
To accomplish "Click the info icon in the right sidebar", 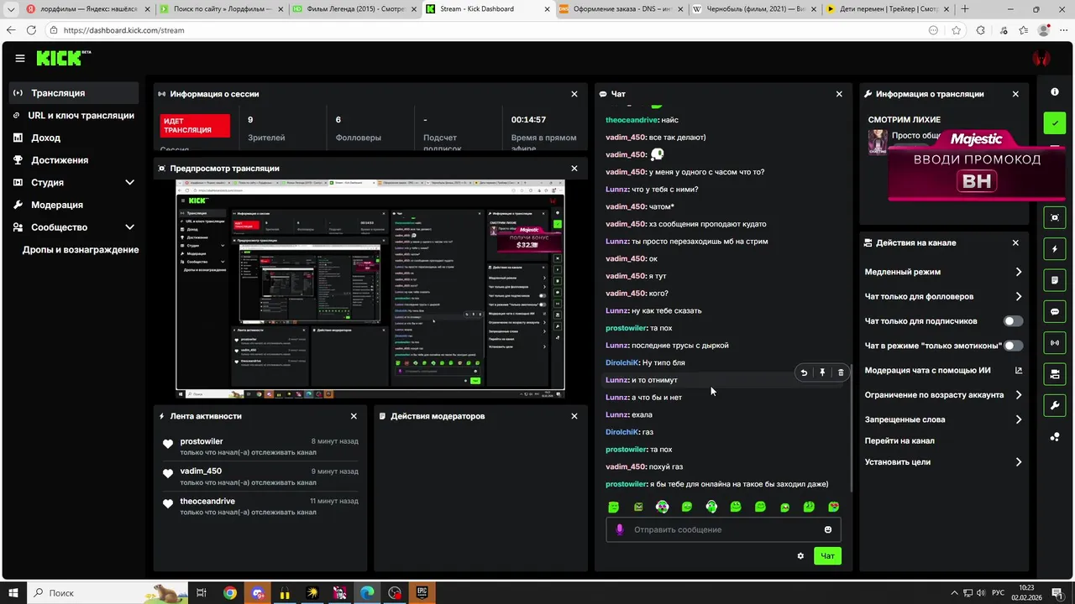I will click(x=1055, y=92).
